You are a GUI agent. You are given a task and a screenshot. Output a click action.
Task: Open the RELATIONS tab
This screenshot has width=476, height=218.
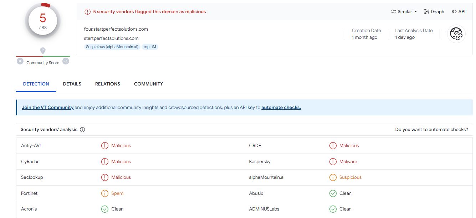108,84
